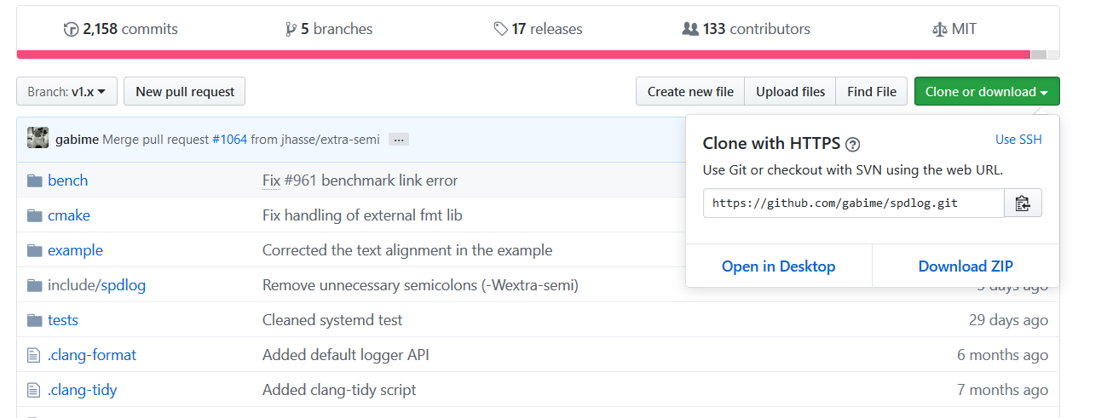
Task: Expand commit message ellipsis button
Action: coord(399,139)
